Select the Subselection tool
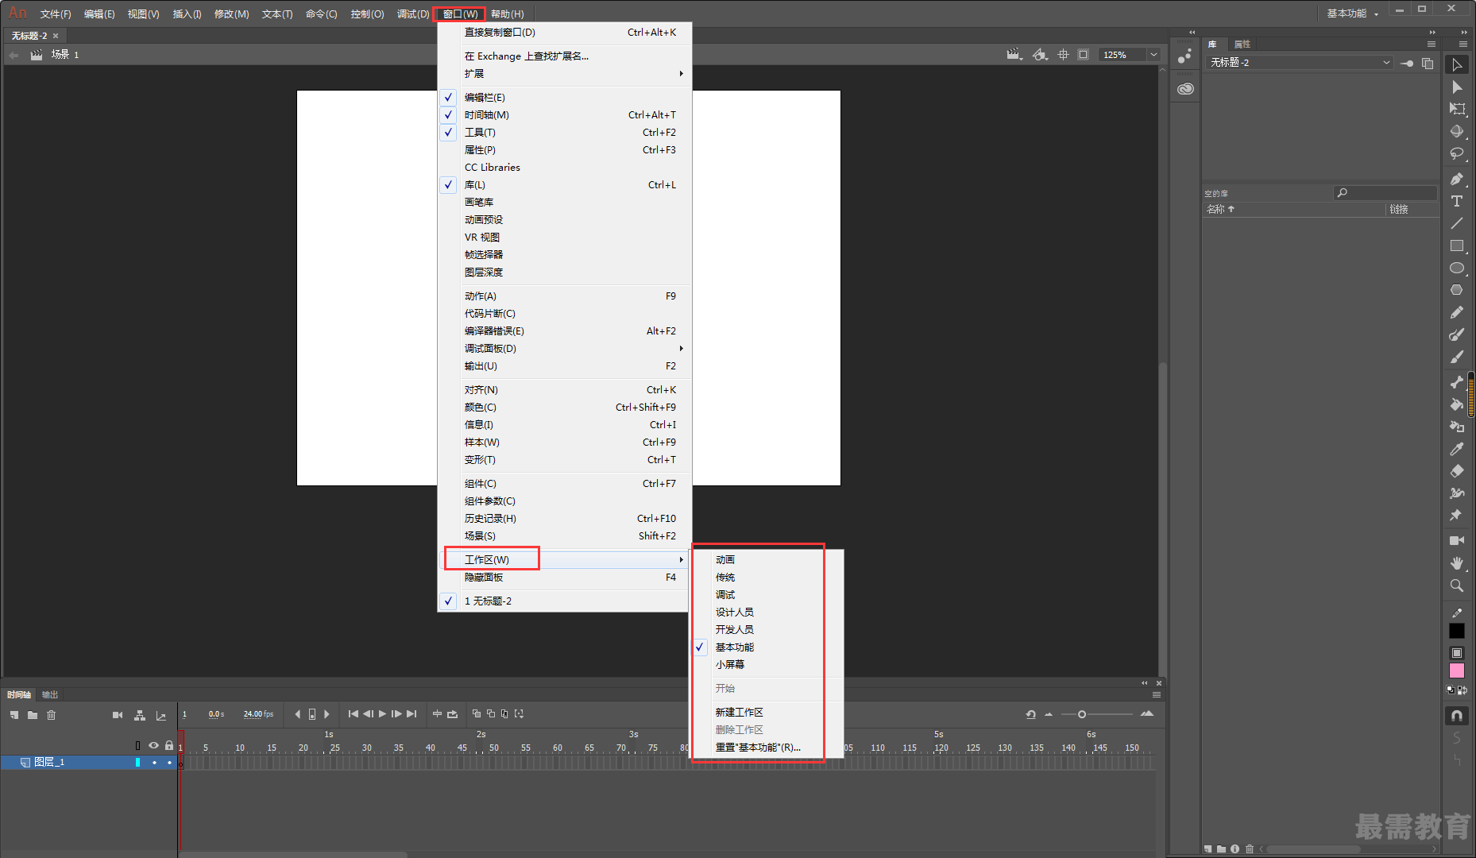Screen dimensions: 1476x858 1457,87
